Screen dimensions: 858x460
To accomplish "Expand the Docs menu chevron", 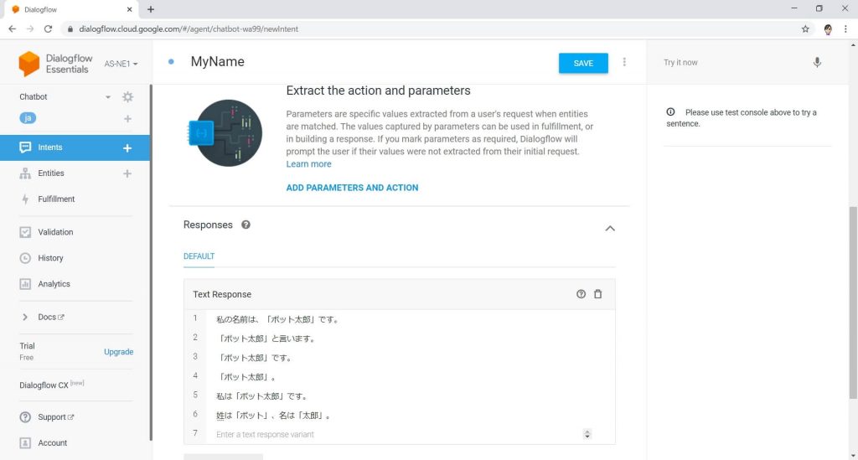I will click(24, 317).
